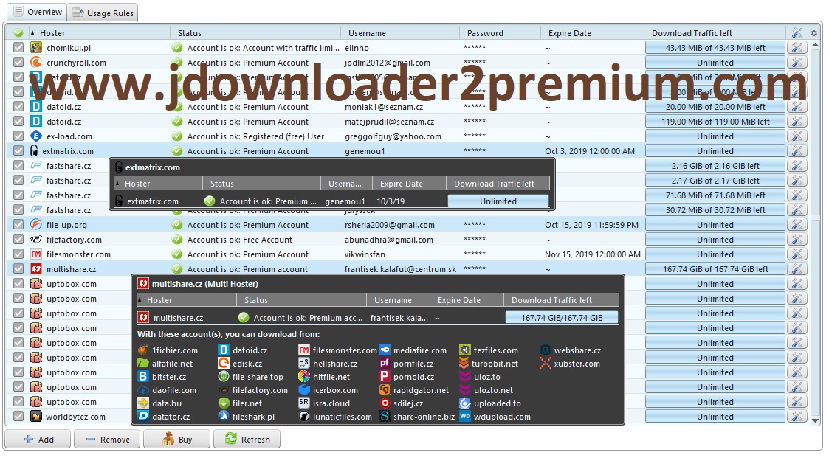Select the Oct 15, 2019 11:59:59 PM cell

[x=591, y=224]
